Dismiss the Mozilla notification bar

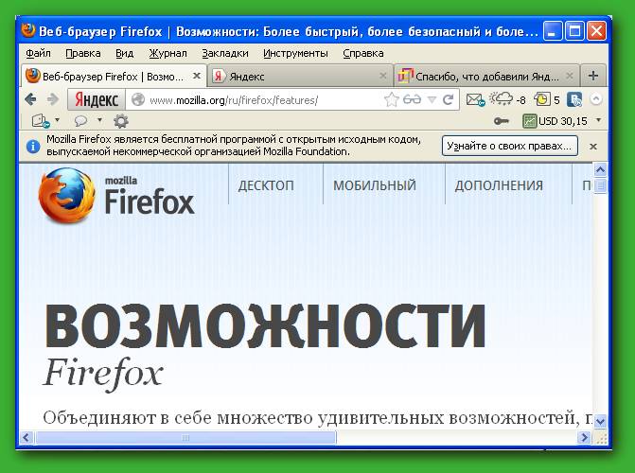tap(593, 147)
